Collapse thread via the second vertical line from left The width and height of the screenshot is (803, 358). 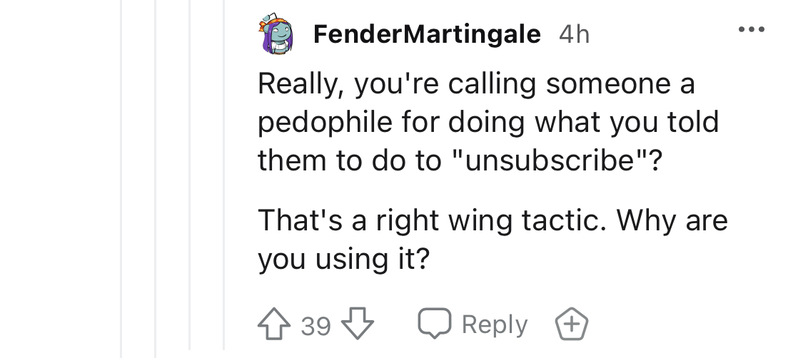click(x=156, y=179)
